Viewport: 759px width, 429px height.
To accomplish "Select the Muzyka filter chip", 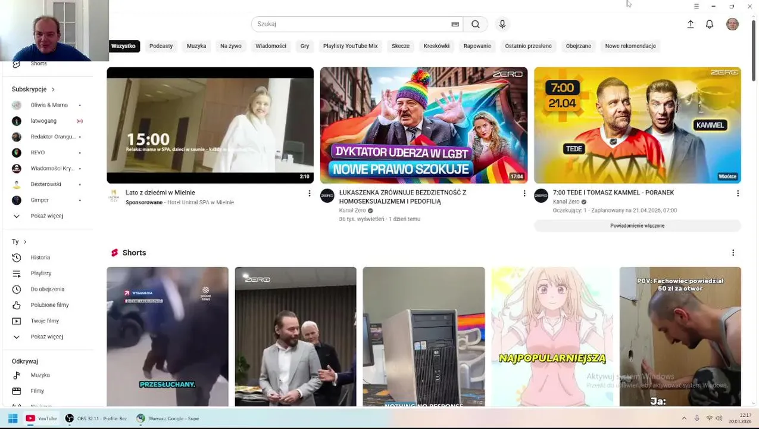I will (x=196, y=46).
